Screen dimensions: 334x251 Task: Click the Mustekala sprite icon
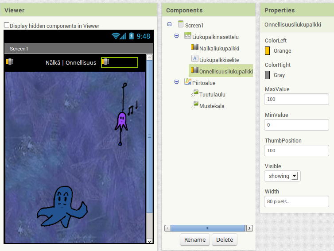[x=195, y=104]
